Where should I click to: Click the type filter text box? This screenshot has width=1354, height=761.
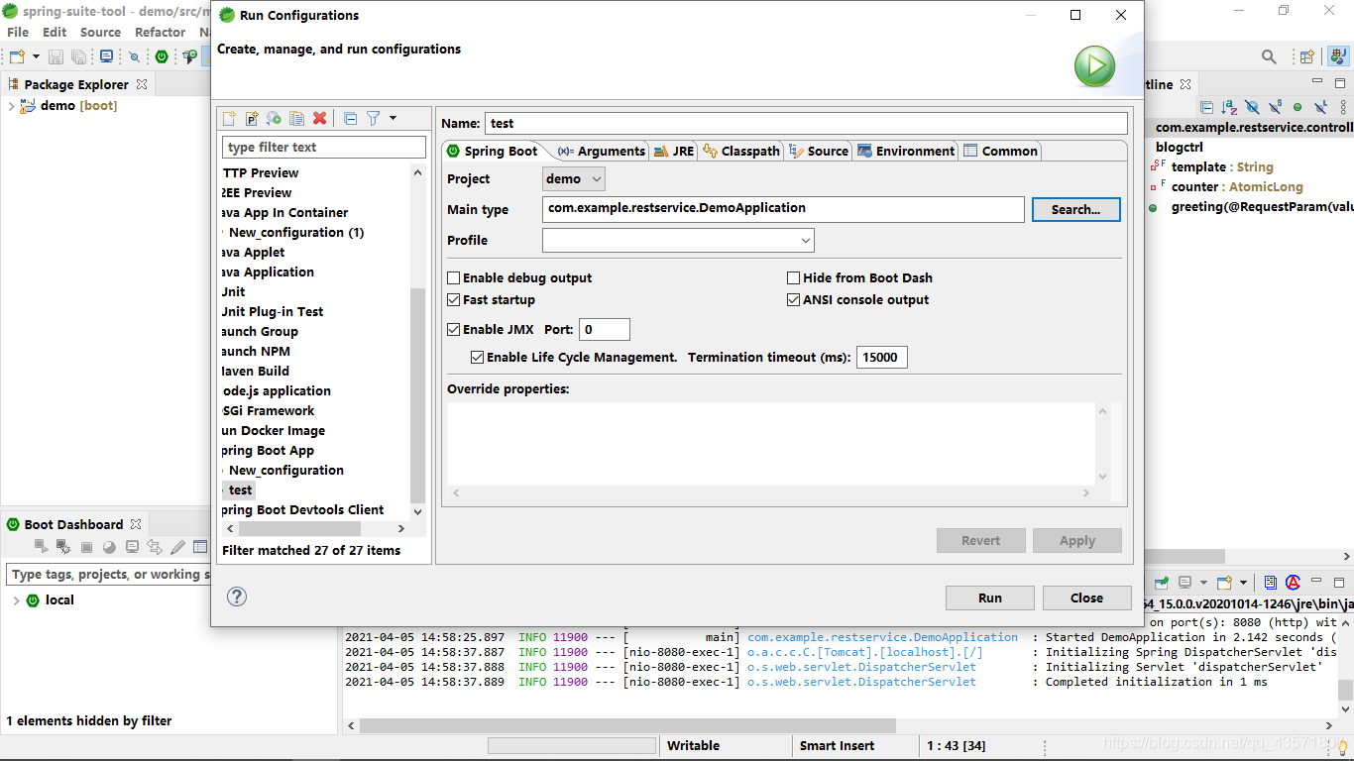click(324, 148)
